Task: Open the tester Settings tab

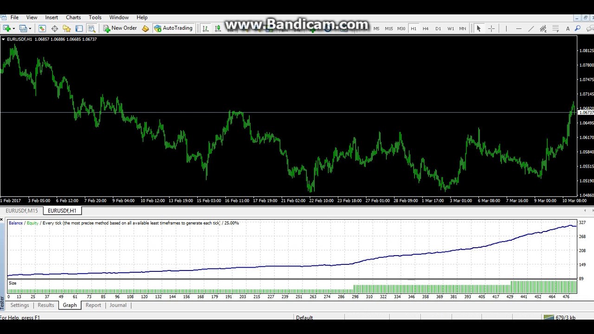Action: click(x=19, y=305)
